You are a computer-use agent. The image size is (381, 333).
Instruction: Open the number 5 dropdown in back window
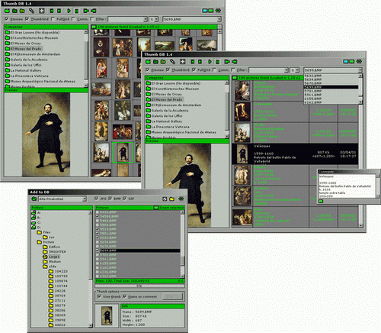click(x=156, y=19)
